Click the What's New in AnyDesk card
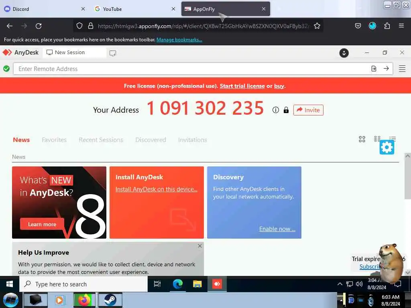Image resolution: width=411 pixels, height=308 pixels. (x=59, y=203)
